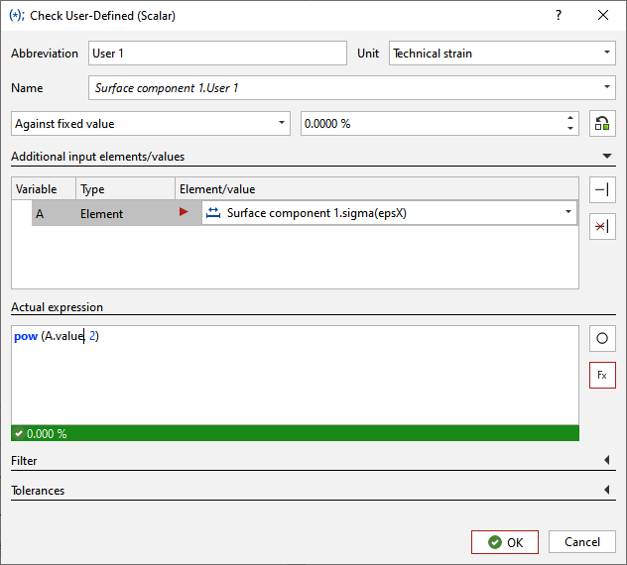Expand the Tolerances section

click(606, 490)
